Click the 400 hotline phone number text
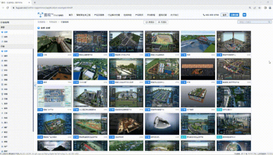Image resolution: width=273 pixels, height=155 pixels. point(212,15)
